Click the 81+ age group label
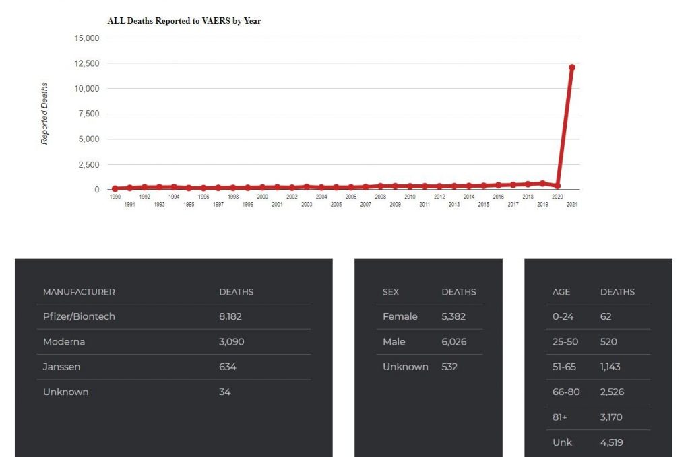This screenshot has height=457, width=690. [560, 417]
